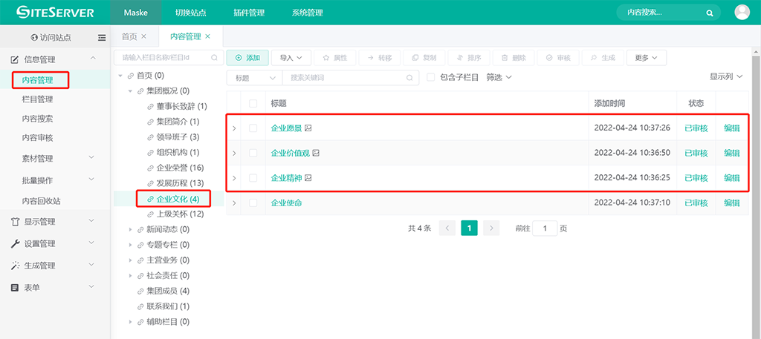Tick the checkbox for the 企业愿景 row
The height and width of the screenshot is (339, 761).
coord(253,128)
